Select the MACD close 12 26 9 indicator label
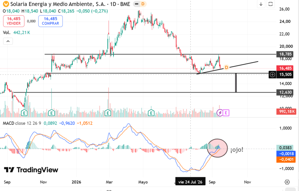The height and width of the screenshot is (191, 299). [22, 123]
